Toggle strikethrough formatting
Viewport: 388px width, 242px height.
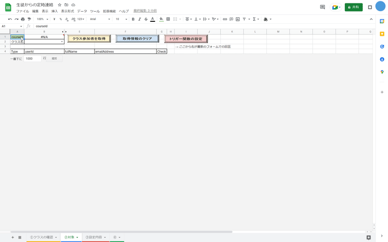click(x=146, y=19)
